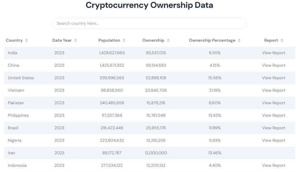This screenshot has width=296, height=172.
Task: Select View Report for Brazil
Action: coord(273,128)
